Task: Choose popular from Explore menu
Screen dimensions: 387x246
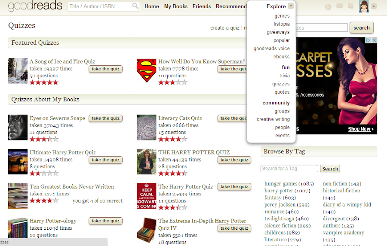Action: pos(281,40)
